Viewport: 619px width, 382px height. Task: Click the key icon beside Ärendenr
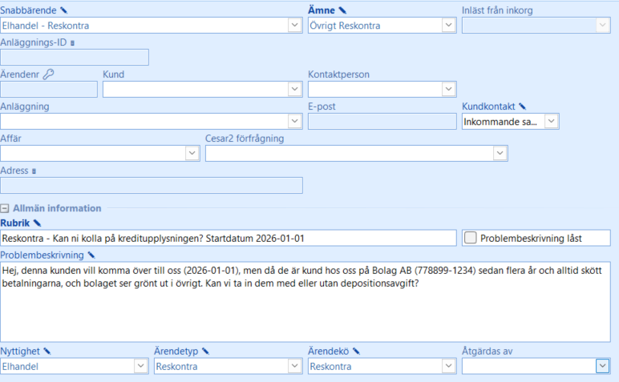(x=47, y=74)
